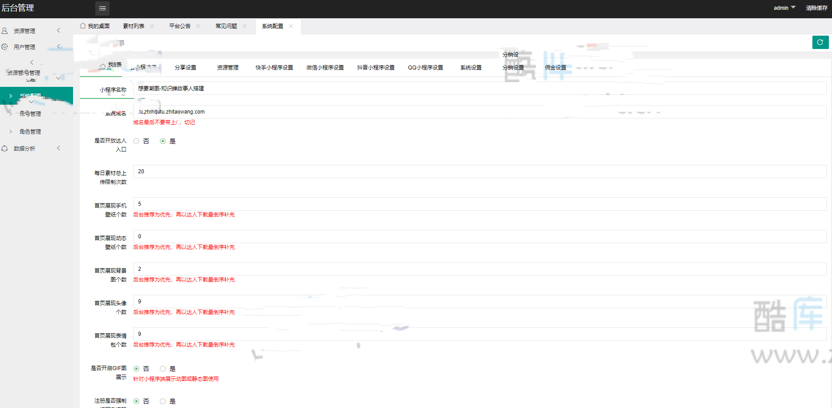Click the 小程序名称 input field
832x408 pixels.
(480, 88)
